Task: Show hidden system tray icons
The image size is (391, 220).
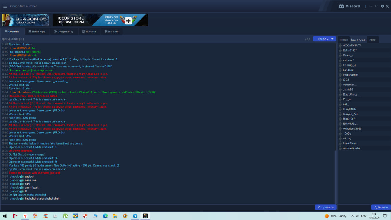Action: click(352, 216)
